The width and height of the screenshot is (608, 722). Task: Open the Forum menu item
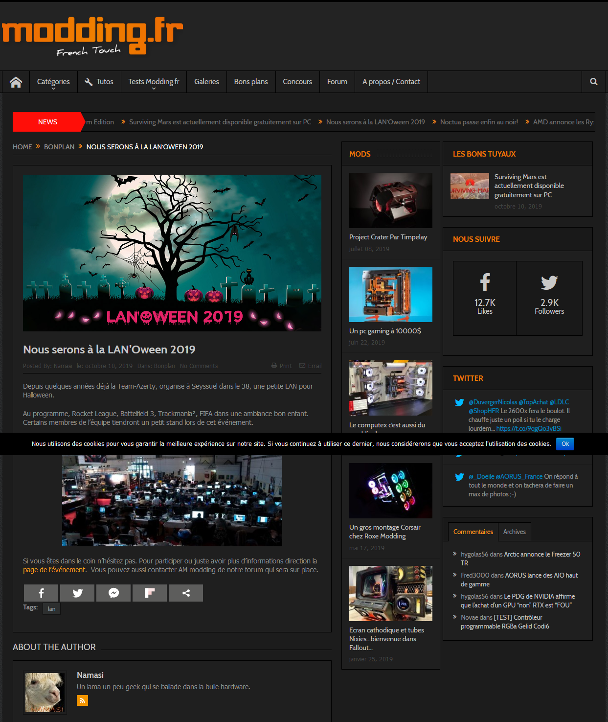(337, 82)
